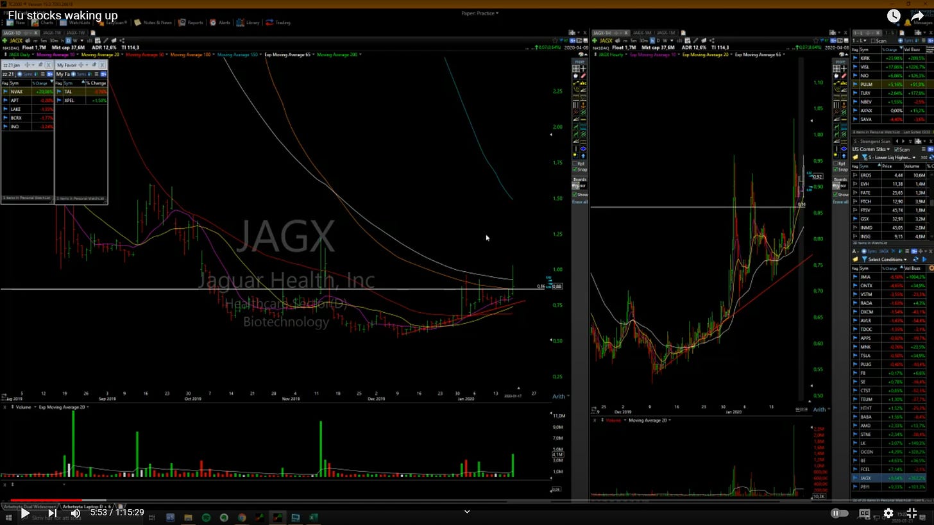The image size is (934, 525).
Task: Open the Reports toolbar button
Action: point(191,22)
